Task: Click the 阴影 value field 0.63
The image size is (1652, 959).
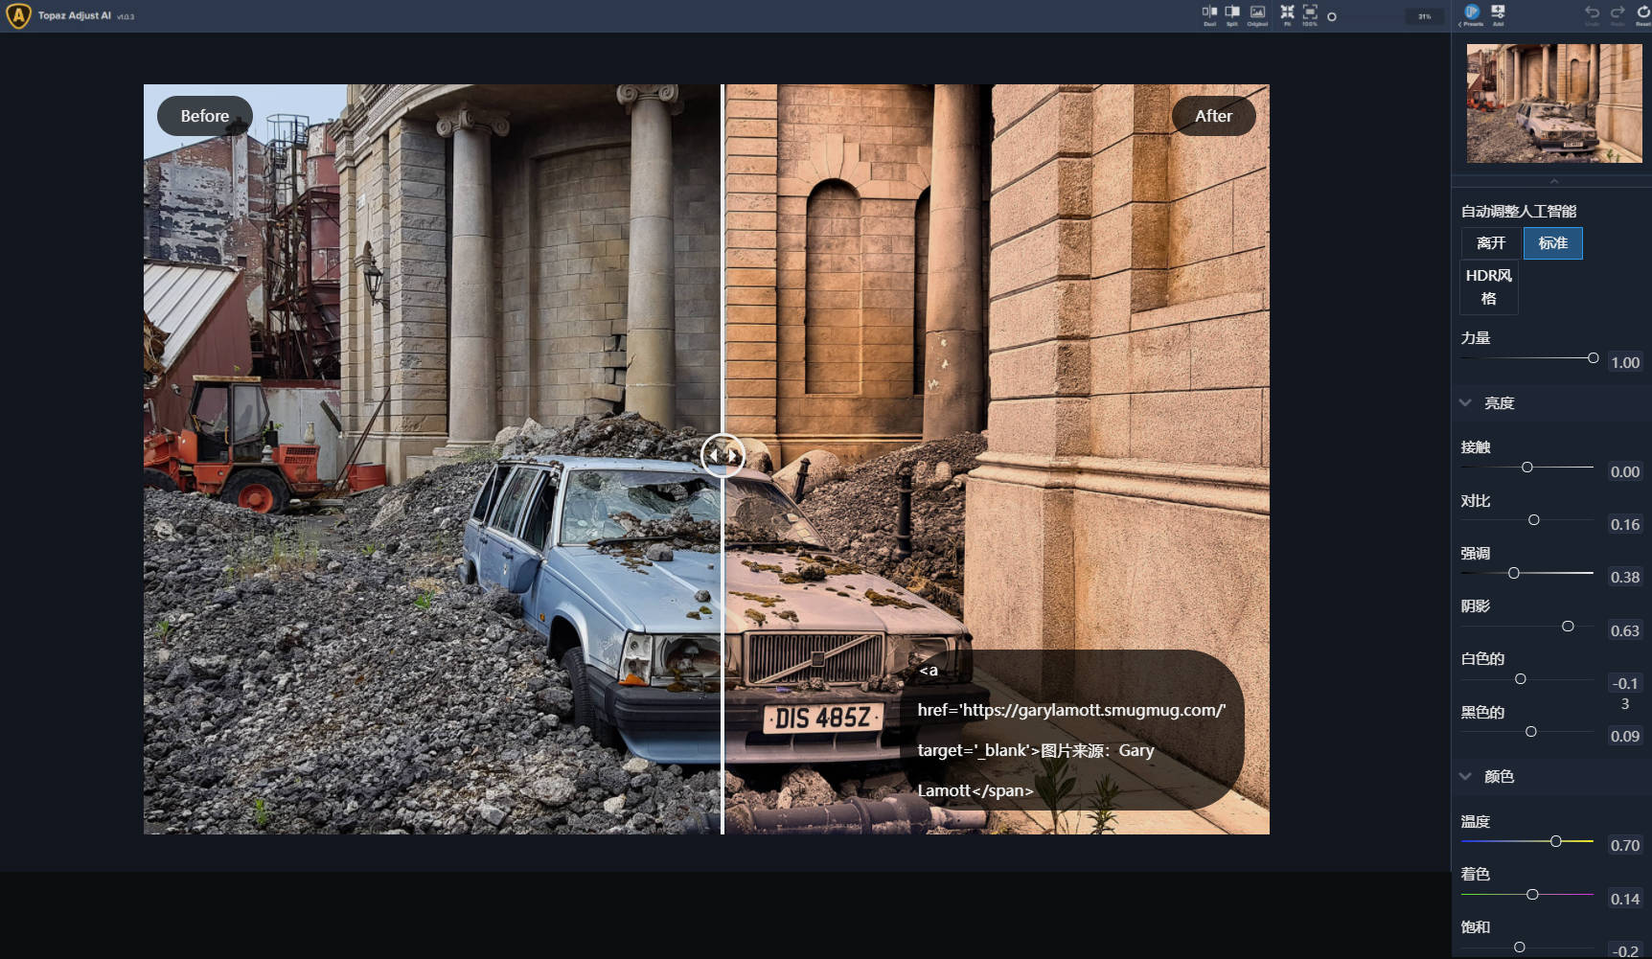Action: (1625, 631)
